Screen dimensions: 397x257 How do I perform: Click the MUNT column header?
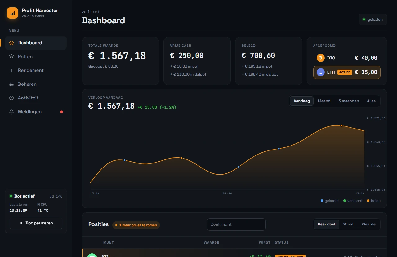coord(109,242)
